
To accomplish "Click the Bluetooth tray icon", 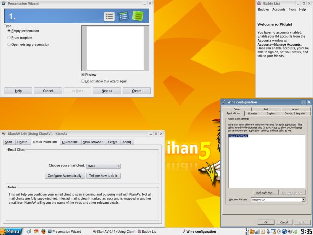I will [279, 231].
